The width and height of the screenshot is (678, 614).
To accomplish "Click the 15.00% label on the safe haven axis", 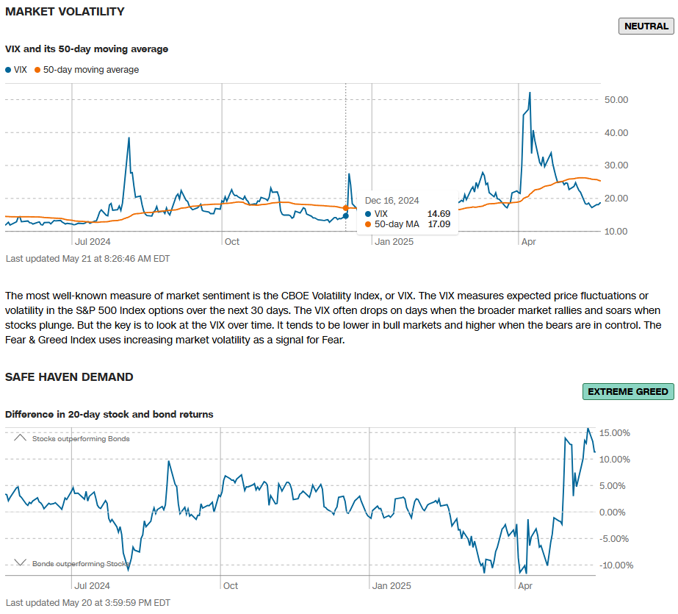I will (616, 432).
